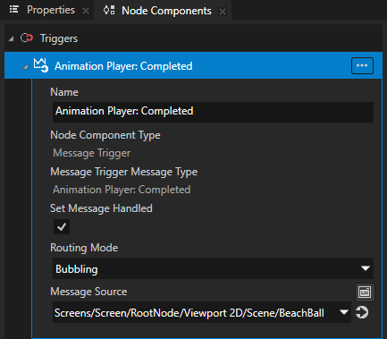Click the red Triggers icon

coord(27,38)
